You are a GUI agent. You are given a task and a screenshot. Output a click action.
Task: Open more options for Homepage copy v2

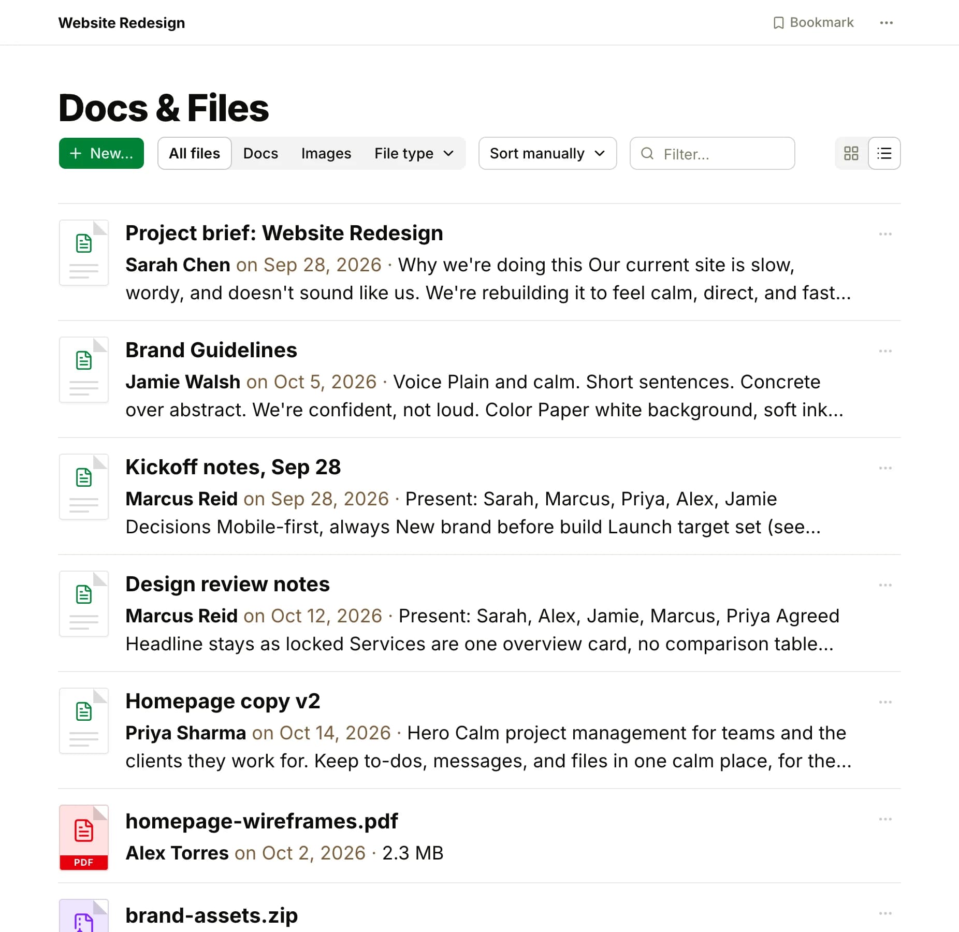coord(885,702)
